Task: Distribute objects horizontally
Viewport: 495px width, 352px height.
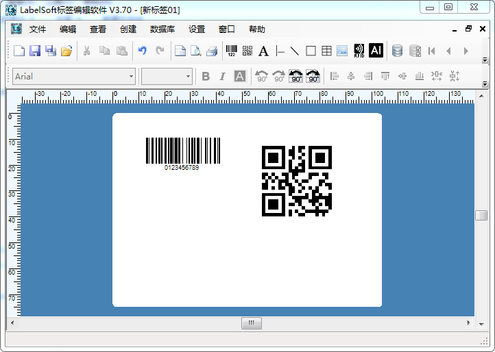Action: click(x=437, y=76)
